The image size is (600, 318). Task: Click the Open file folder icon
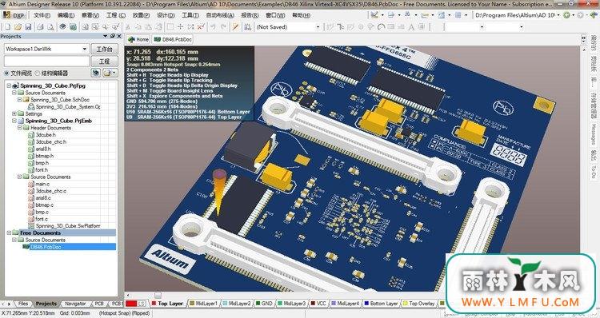pyautogui.click(x=18, y=27)
